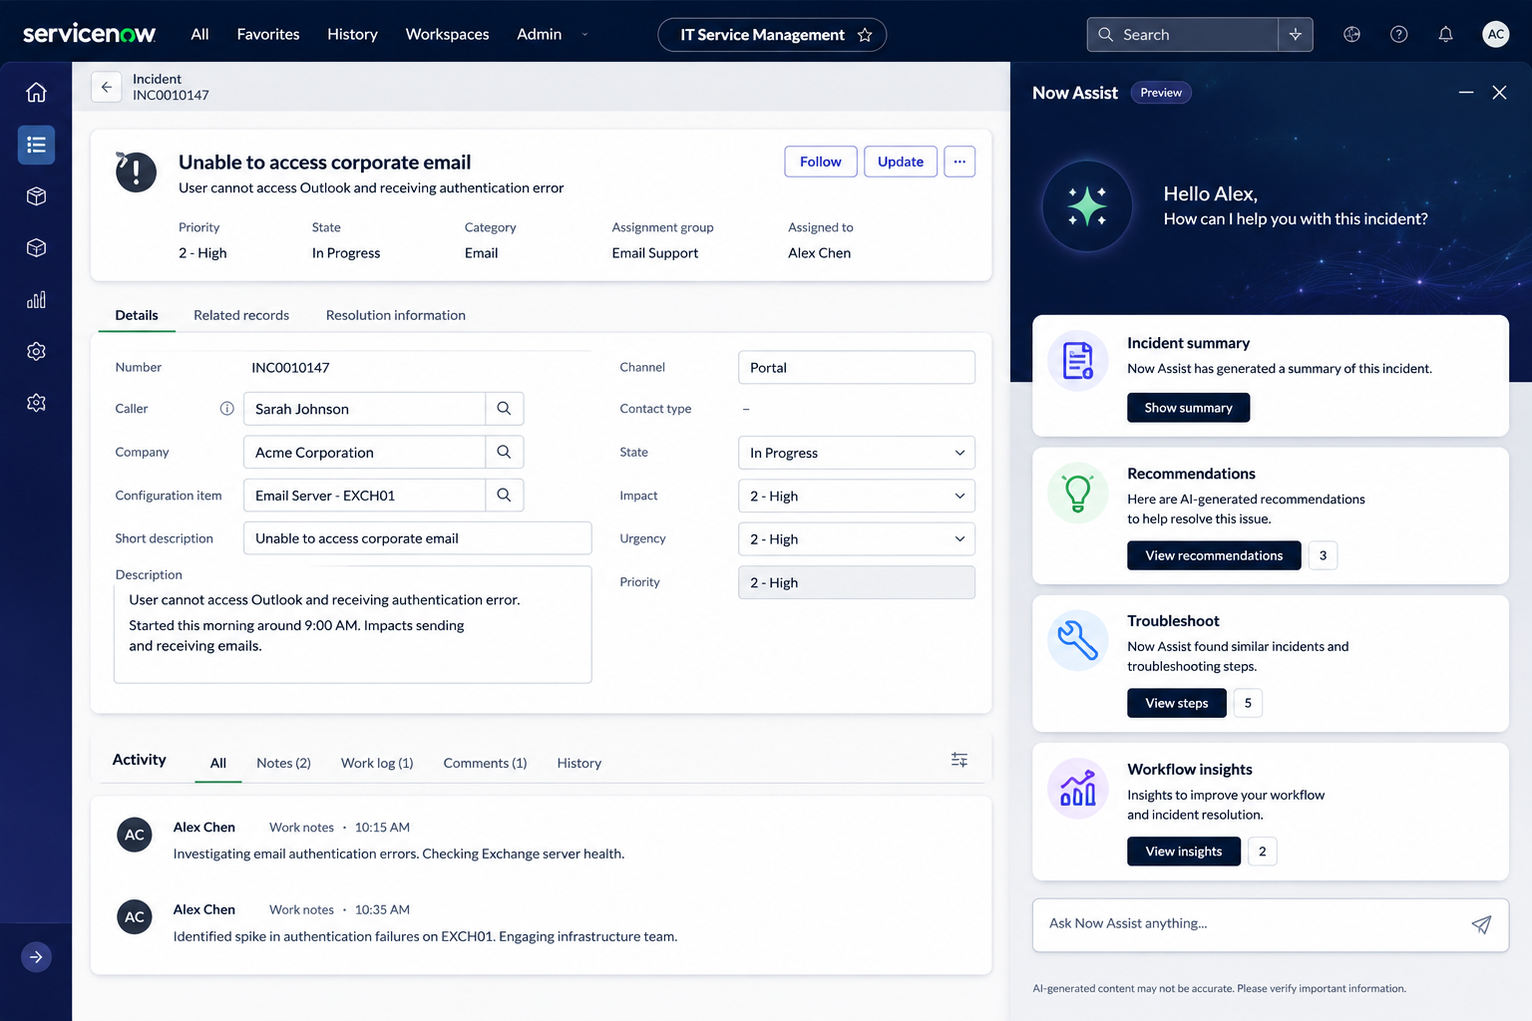Send message with paper plane icon
This screenshot has height=1021, width=1532.
pos(1481,924)
